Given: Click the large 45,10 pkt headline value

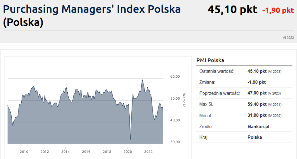Looking at the screenshot, I should (x=232, y=10).
